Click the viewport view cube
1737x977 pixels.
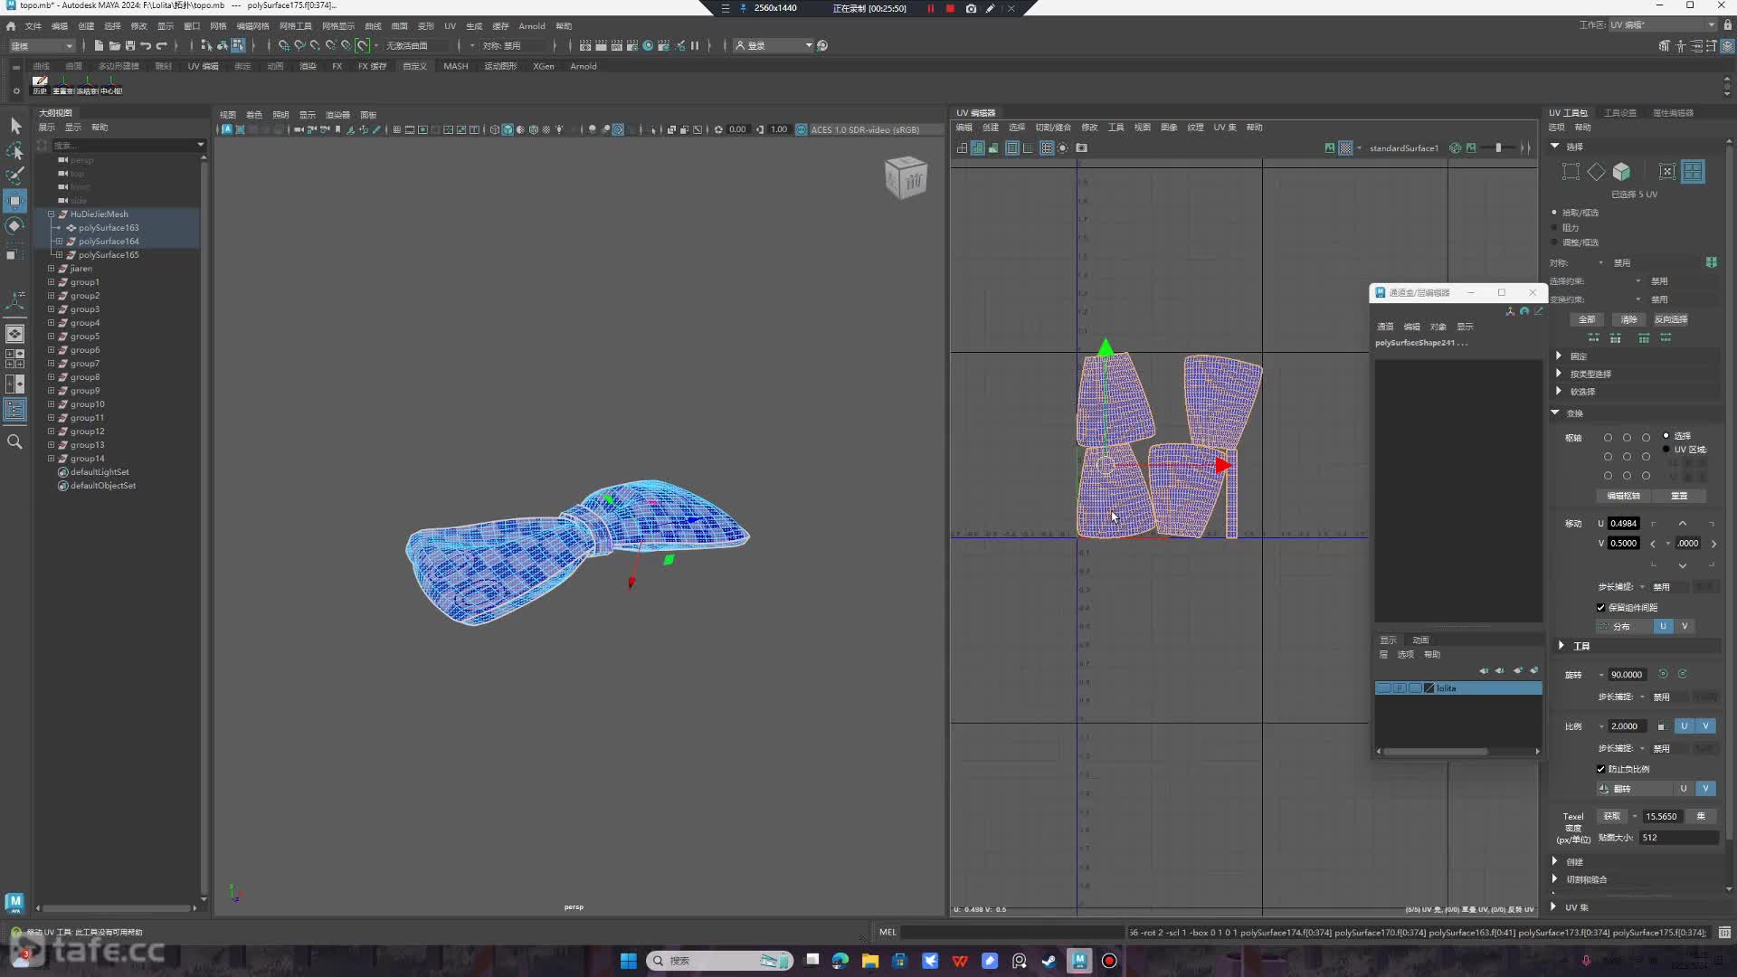[x=906, y=177]
